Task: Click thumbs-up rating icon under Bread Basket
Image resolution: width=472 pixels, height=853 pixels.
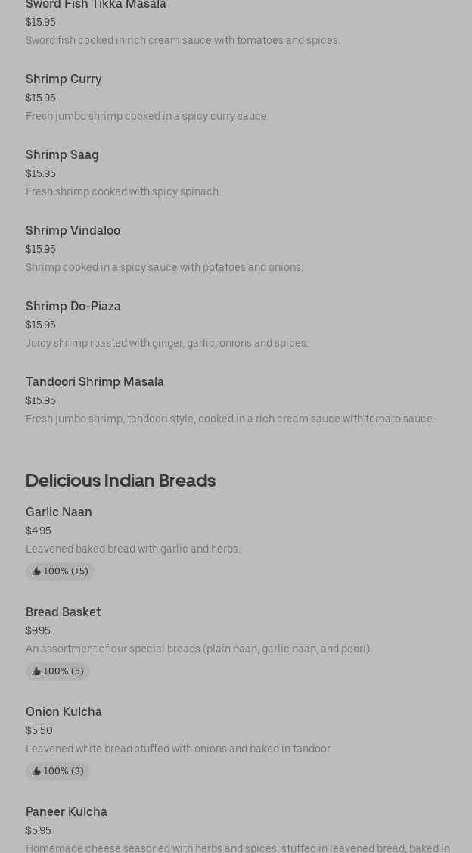Action: (36, 671)
